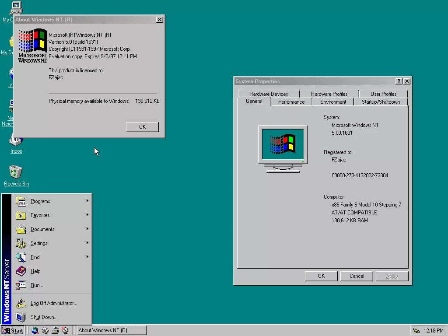
Task: Open the Recycle Bin
Action: tap(16, 173)
